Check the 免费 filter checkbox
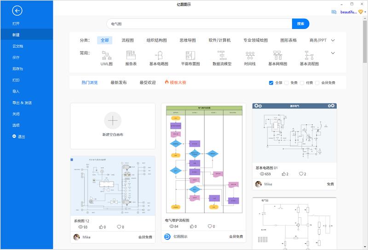This screenshot has width=368, height=250. [x=286, y=83]
